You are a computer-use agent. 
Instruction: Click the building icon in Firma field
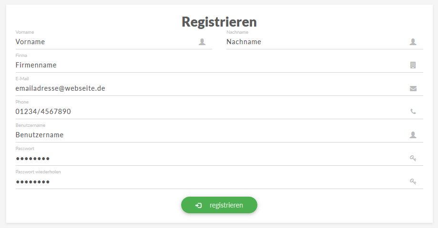pyautogui.click(x=413, y=65)
